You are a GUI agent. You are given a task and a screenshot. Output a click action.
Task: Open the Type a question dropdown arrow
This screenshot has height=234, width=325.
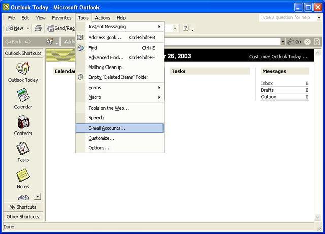pos(319,18)
